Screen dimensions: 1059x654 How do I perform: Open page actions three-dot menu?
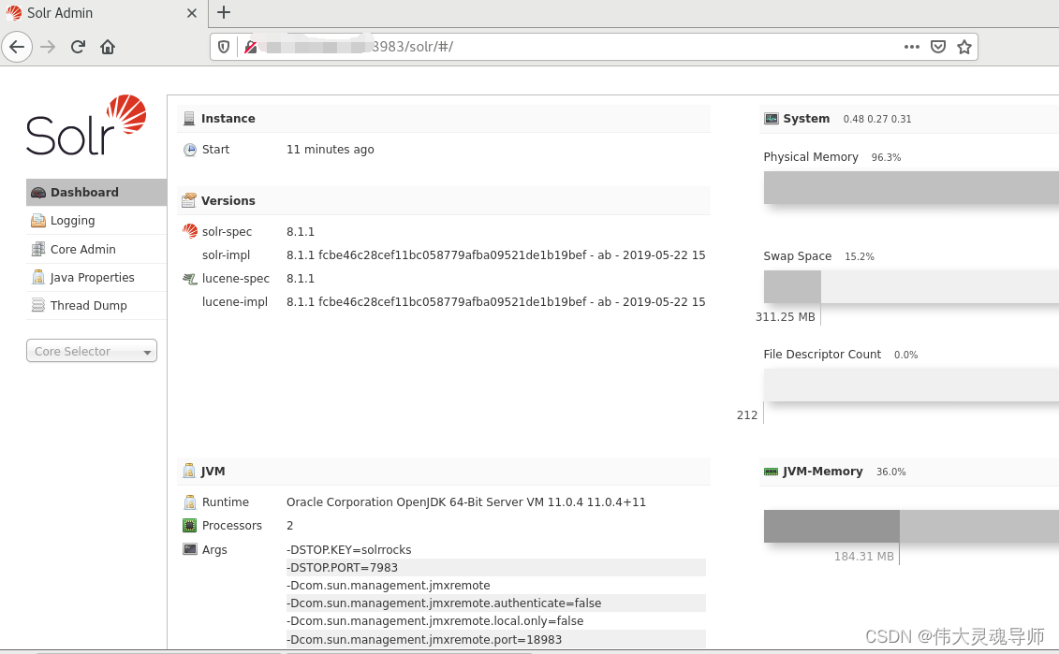(912, 47)
